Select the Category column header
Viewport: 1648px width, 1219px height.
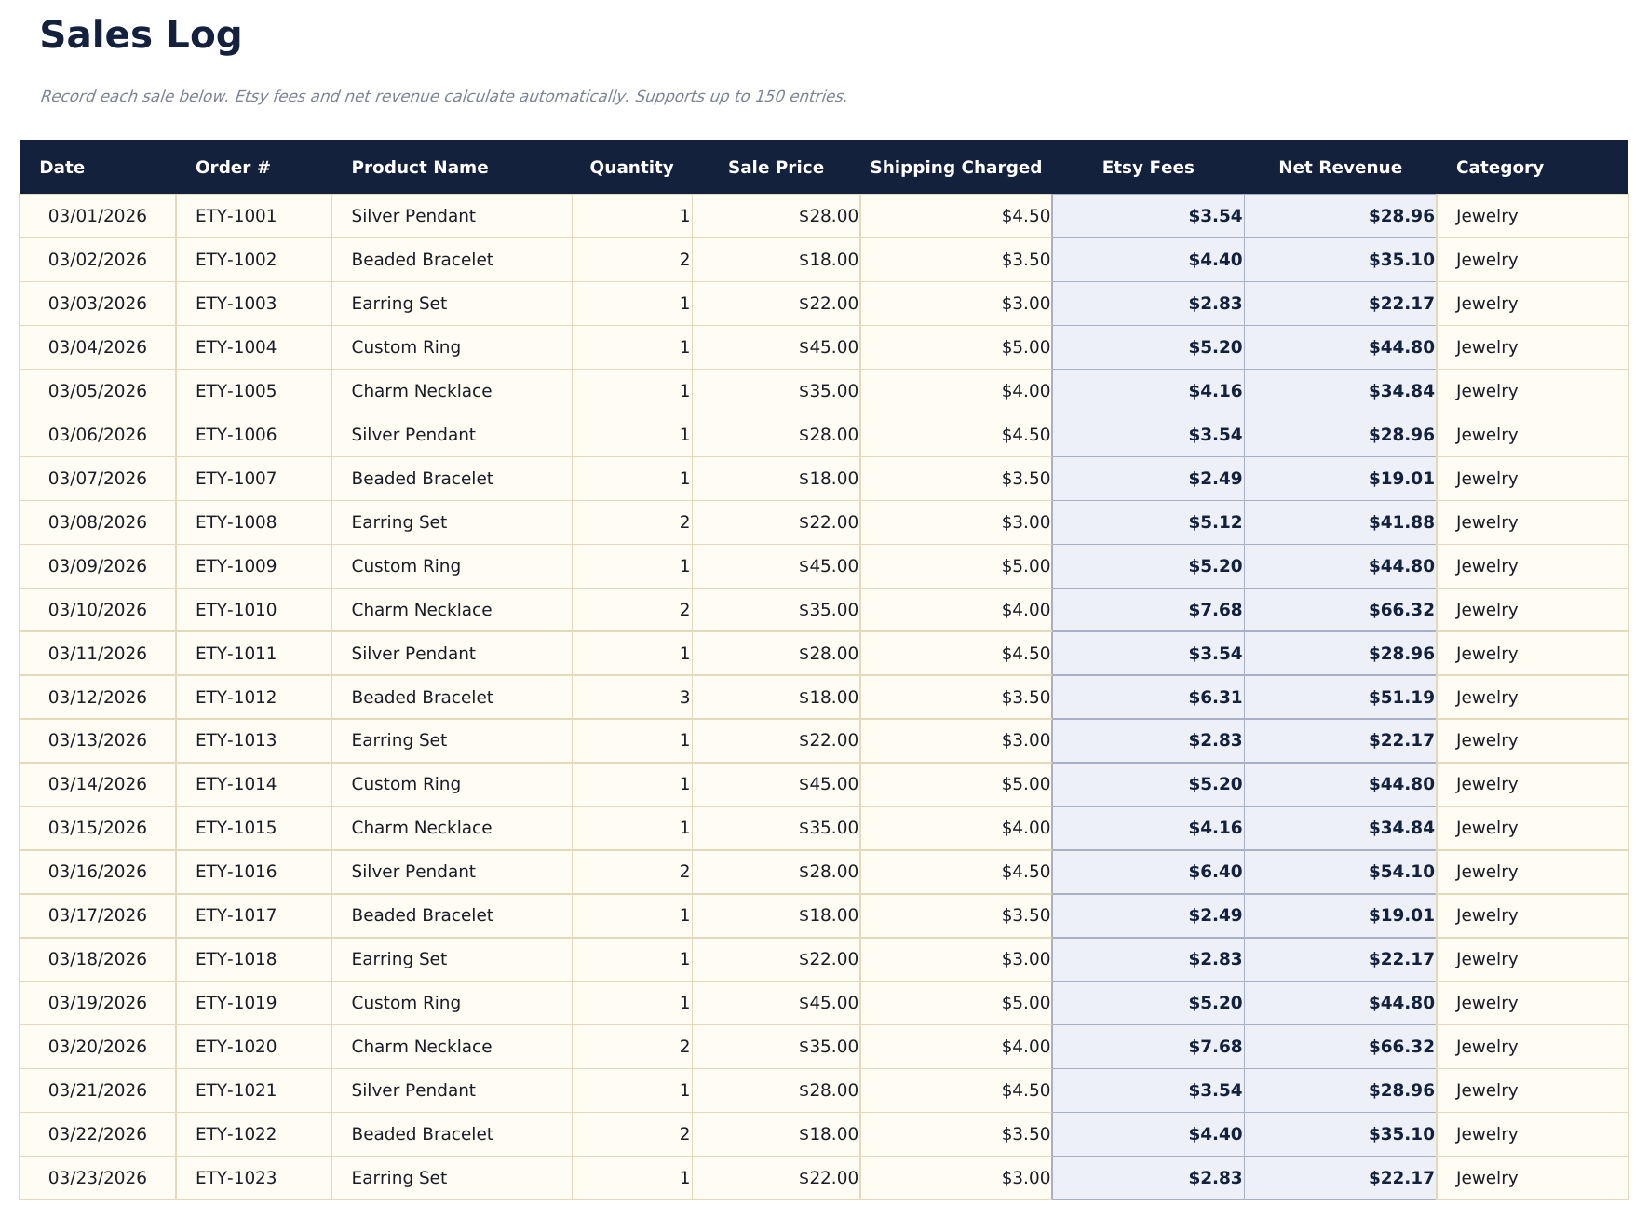pyautogui.click(x=1499, y=167)
